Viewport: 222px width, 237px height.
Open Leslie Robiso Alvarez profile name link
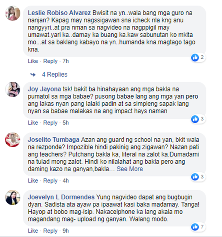[59, 13]
